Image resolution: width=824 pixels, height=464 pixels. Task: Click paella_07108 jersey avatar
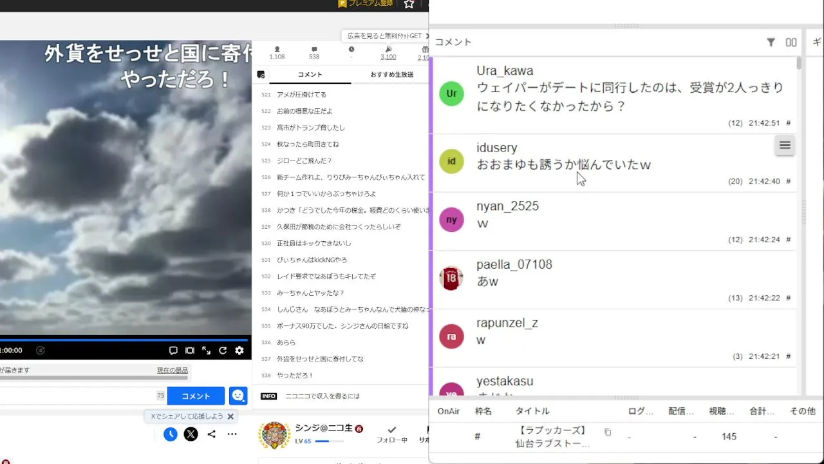(x=451, y=278)
